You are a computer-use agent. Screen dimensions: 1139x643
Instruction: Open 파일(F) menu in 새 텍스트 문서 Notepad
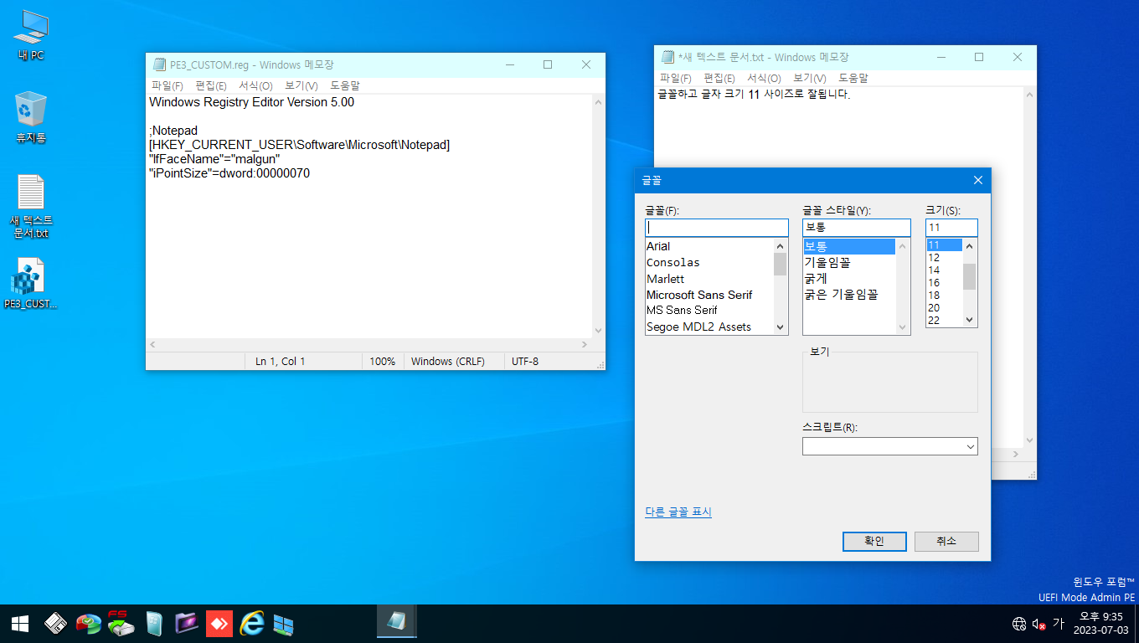coord(676,78)
